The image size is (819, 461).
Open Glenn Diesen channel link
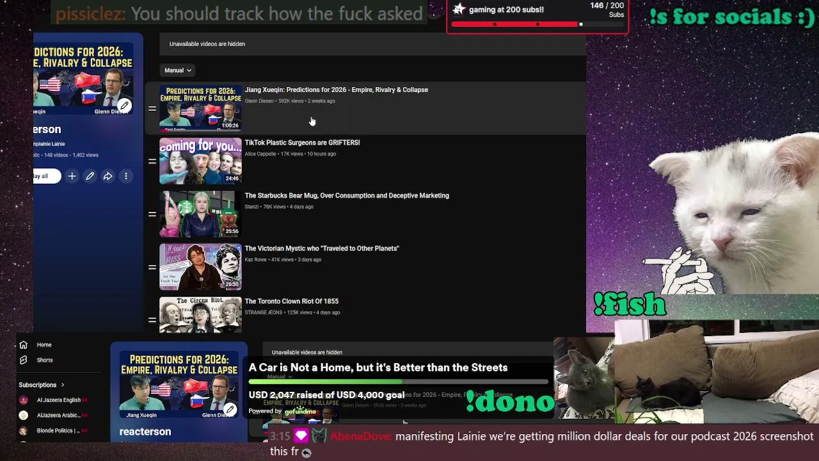259,101
